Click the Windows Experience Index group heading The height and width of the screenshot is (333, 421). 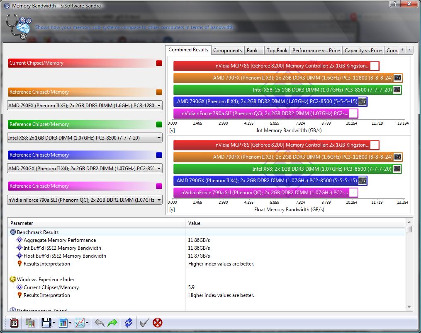[x=46, y=280]
